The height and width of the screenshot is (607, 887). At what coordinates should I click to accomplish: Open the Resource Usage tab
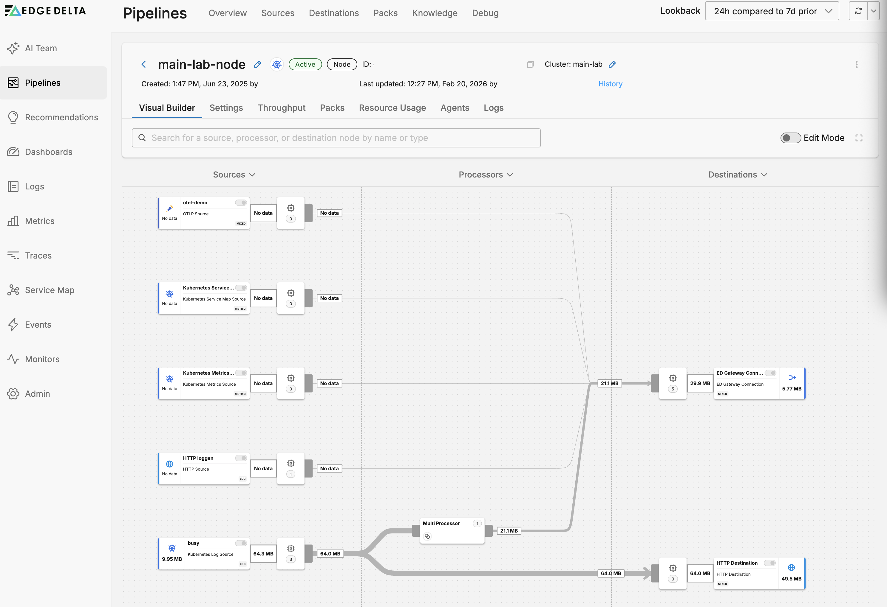[392, 108]
